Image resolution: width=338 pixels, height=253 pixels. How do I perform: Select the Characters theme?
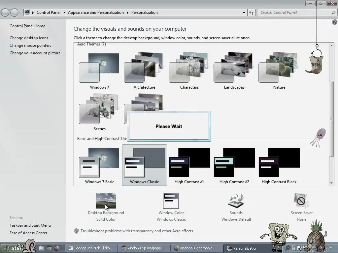[189, 70]
